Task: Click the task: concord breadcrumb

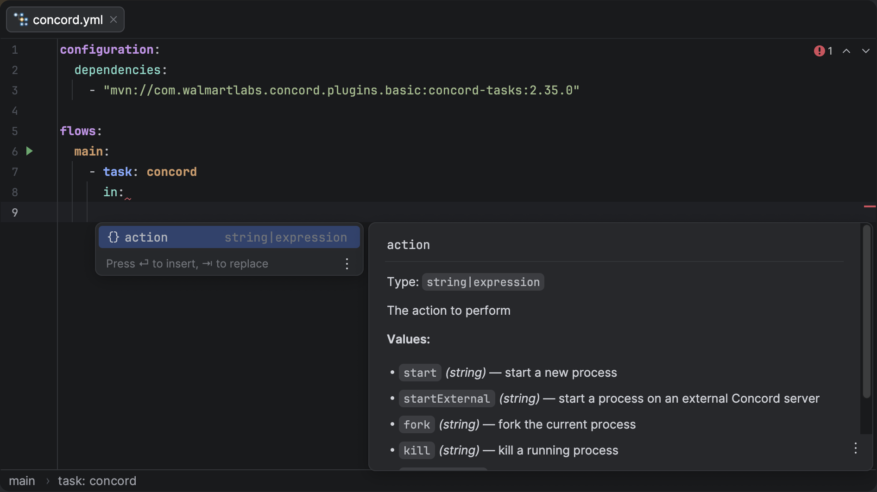Action: pos(97,481)
